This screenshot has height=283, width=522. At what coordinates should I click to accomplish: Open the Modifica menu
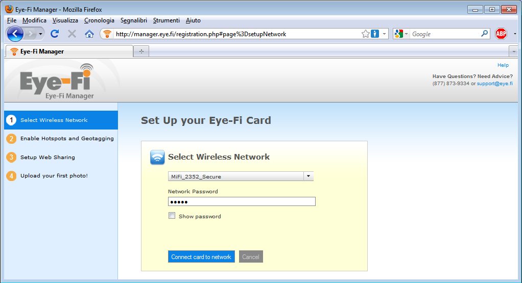[x=34, y=20]
